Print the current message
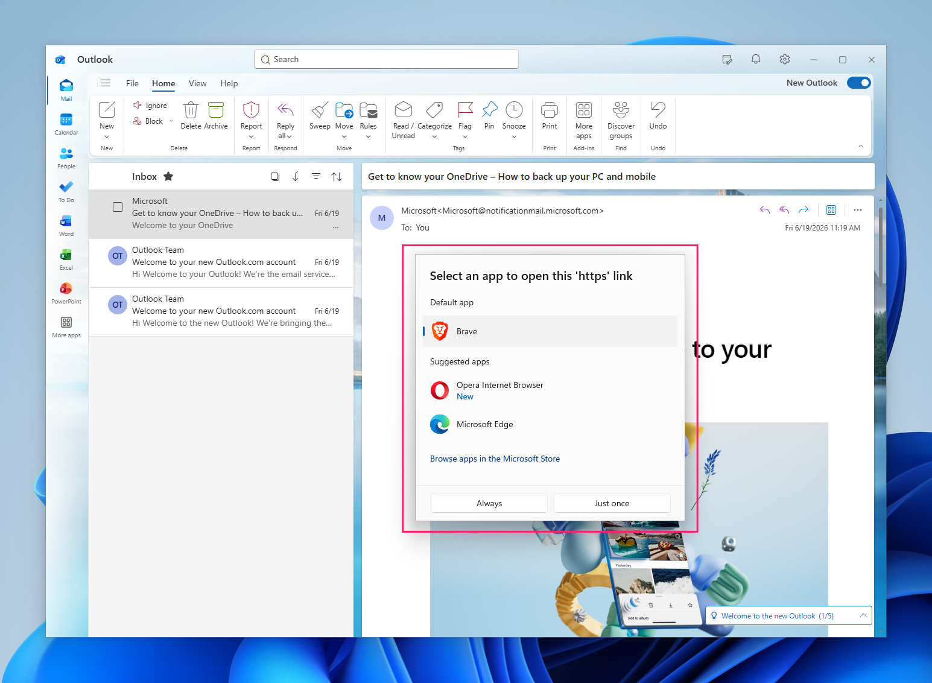This screenshot has height=683, width=932. (550, 115)
